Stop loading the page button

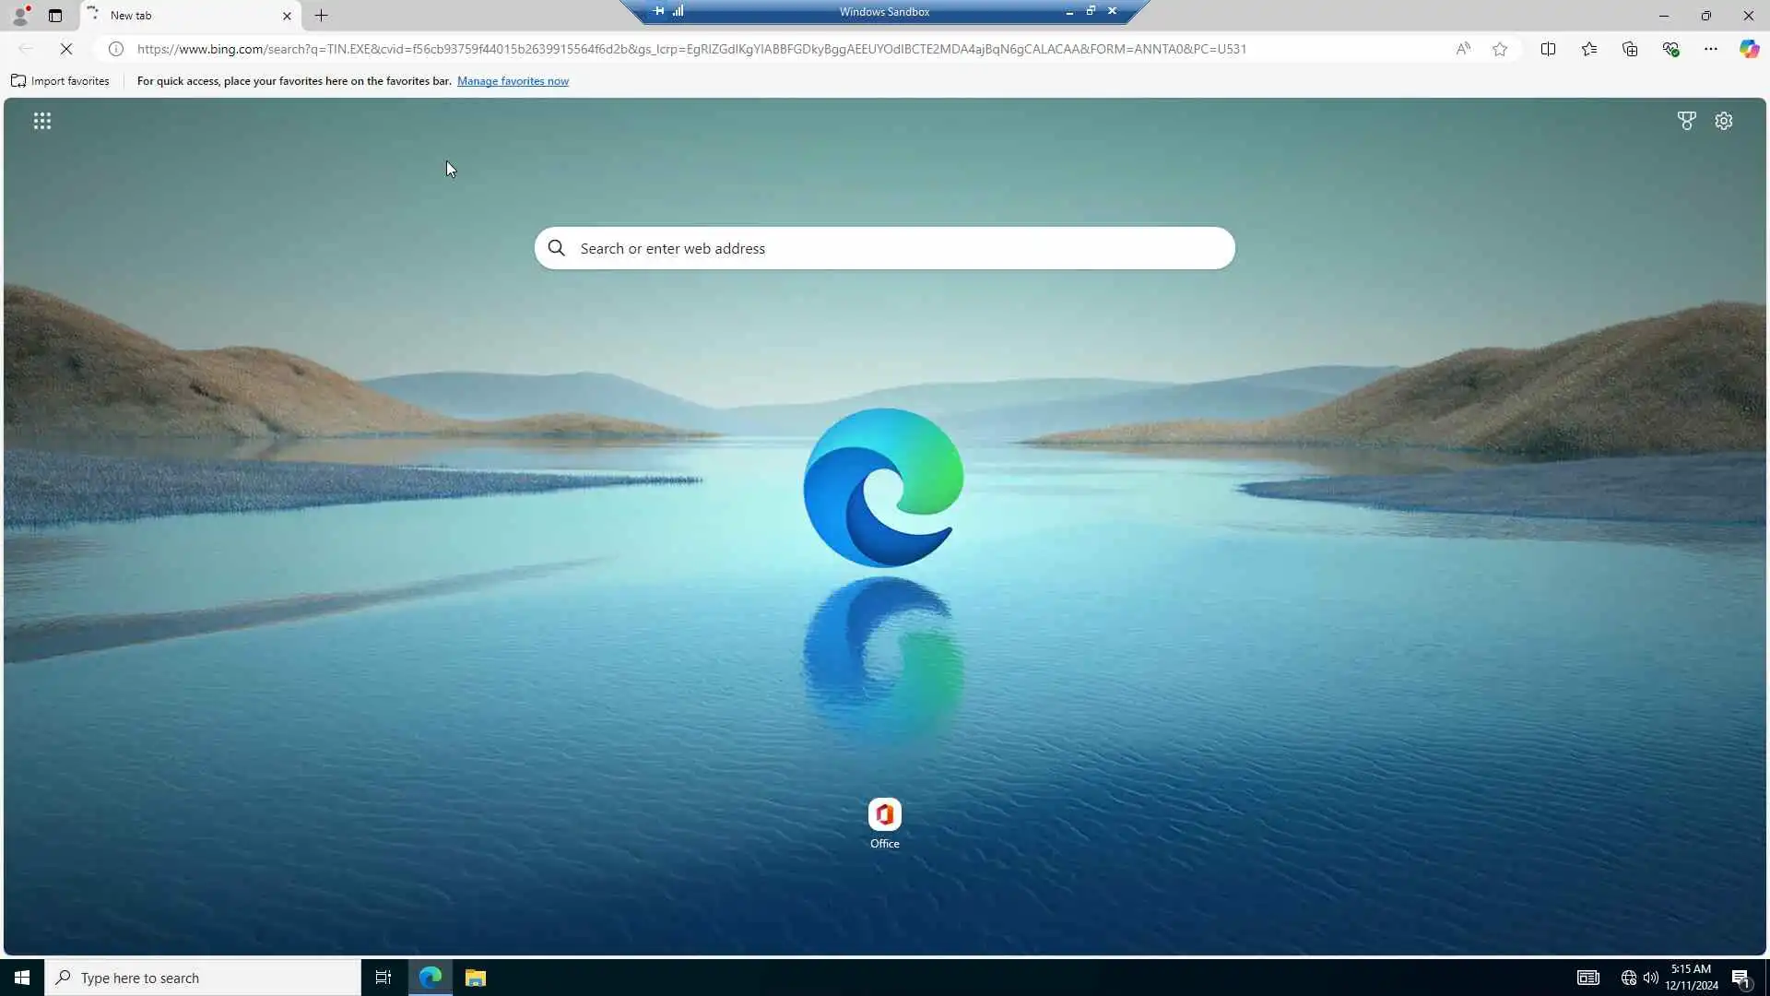coord(66,49)
